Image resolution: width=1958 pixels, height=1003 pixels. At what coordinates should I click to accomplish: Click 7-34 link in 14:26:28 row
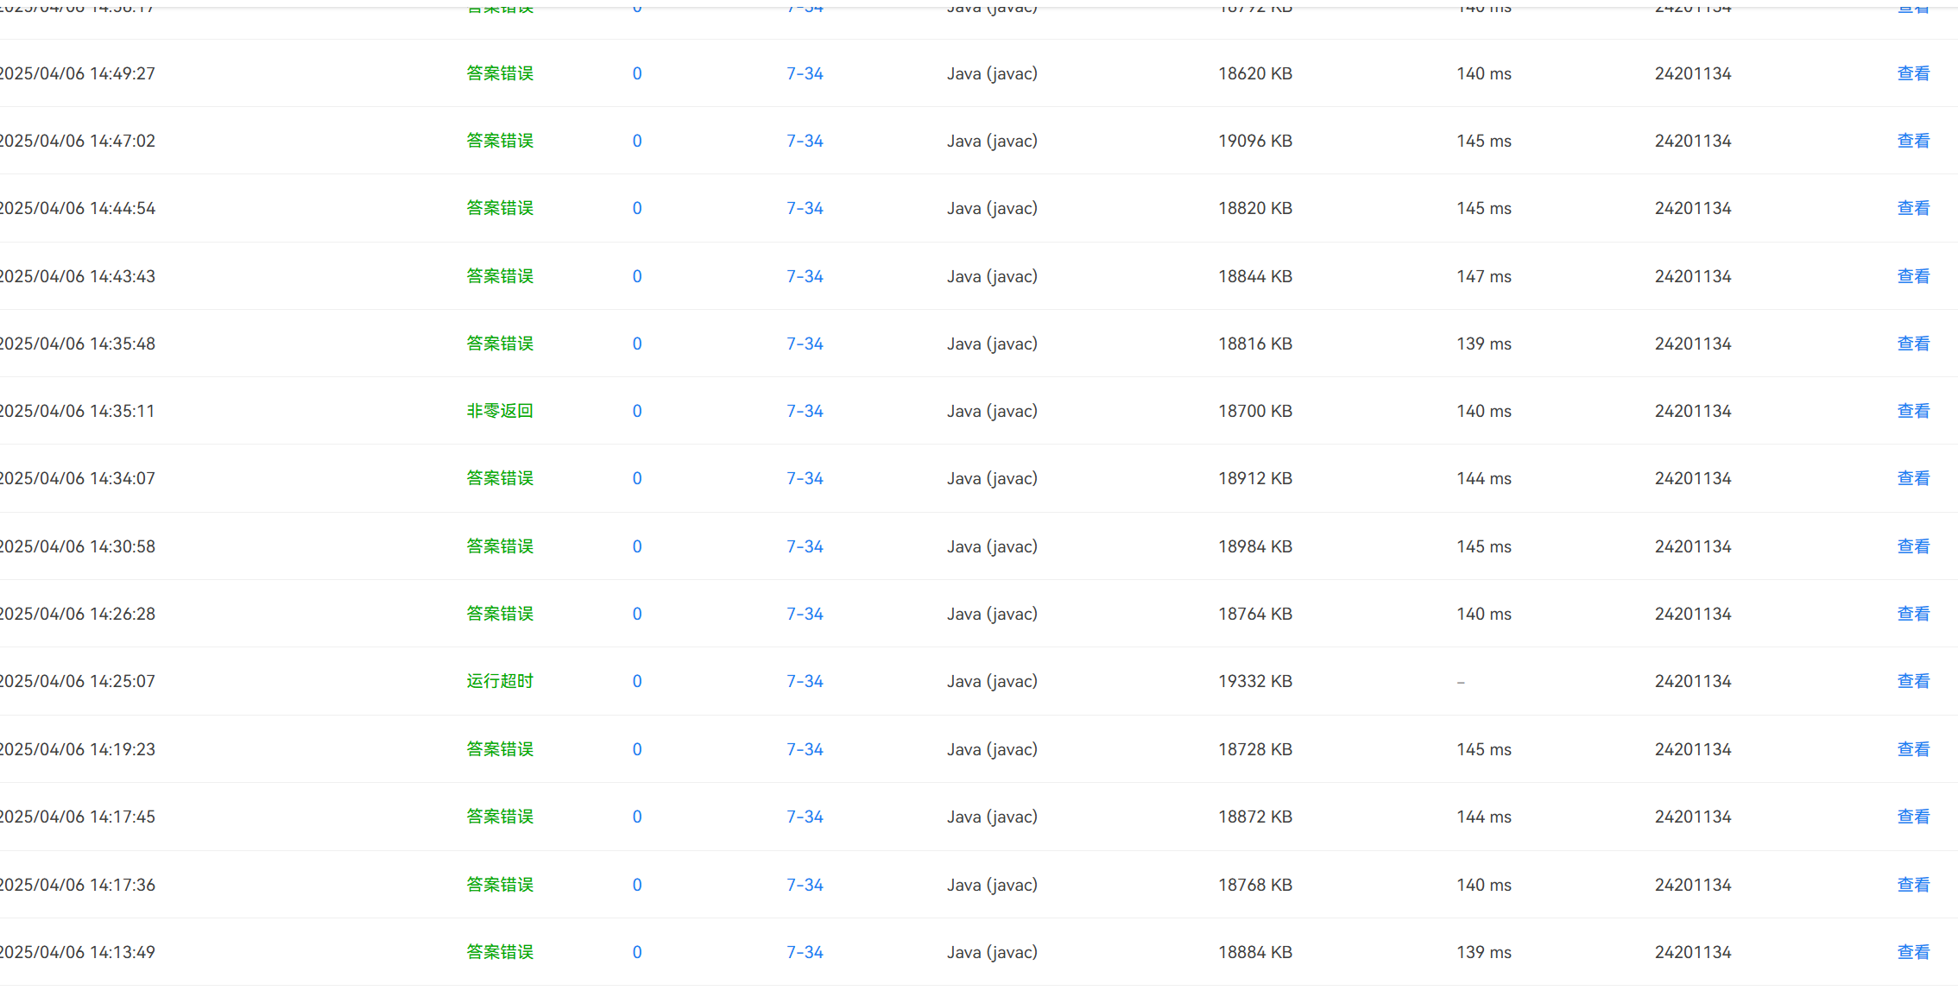[x=804, y=614]
